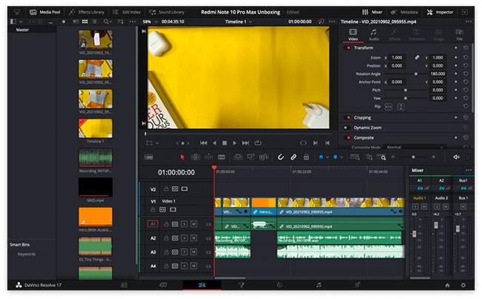Mute track A1 with M button

[x=194, y=224]
